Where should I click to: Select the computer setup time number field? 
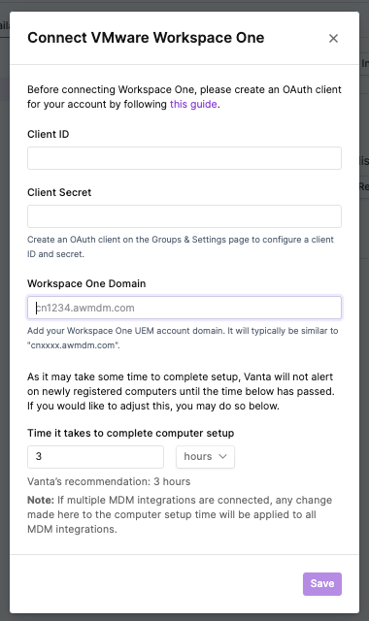pyautogui.click(x=95, y=457)
